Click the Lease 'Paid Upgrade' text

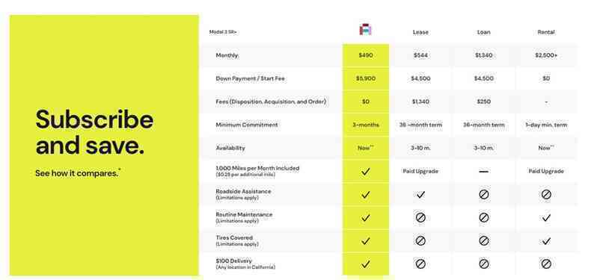click(420, 171)
